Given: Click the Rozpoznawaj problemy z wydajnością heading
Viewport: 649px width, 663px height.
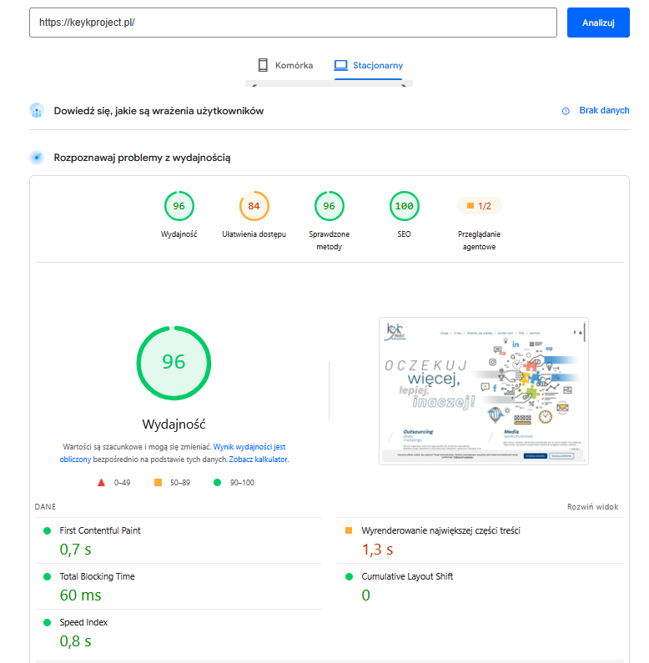Looking at the screenshot, I should click(142, 158).
